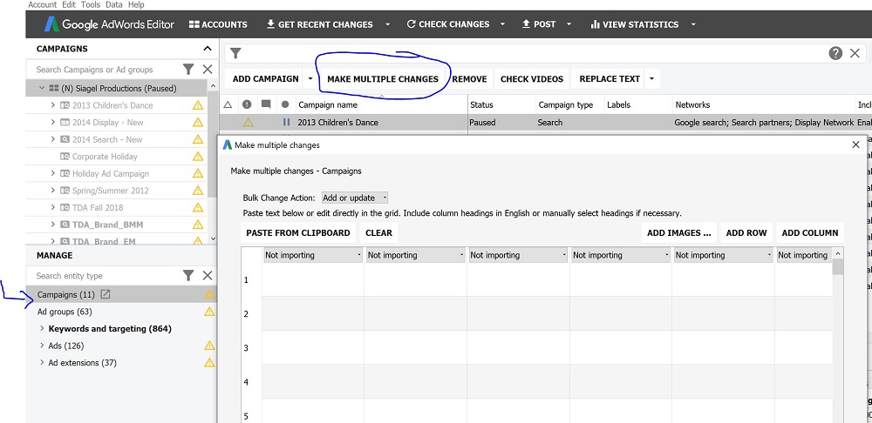Open the View Statistics dropdown arrow
The height and width of the screenshot is (423, 872).
tap(693, 24)
